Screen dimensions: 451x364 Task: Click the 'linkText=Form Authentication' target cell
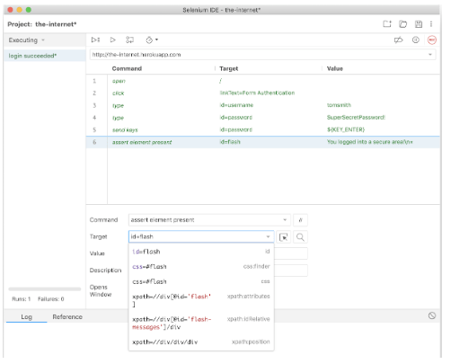(257, 93)
